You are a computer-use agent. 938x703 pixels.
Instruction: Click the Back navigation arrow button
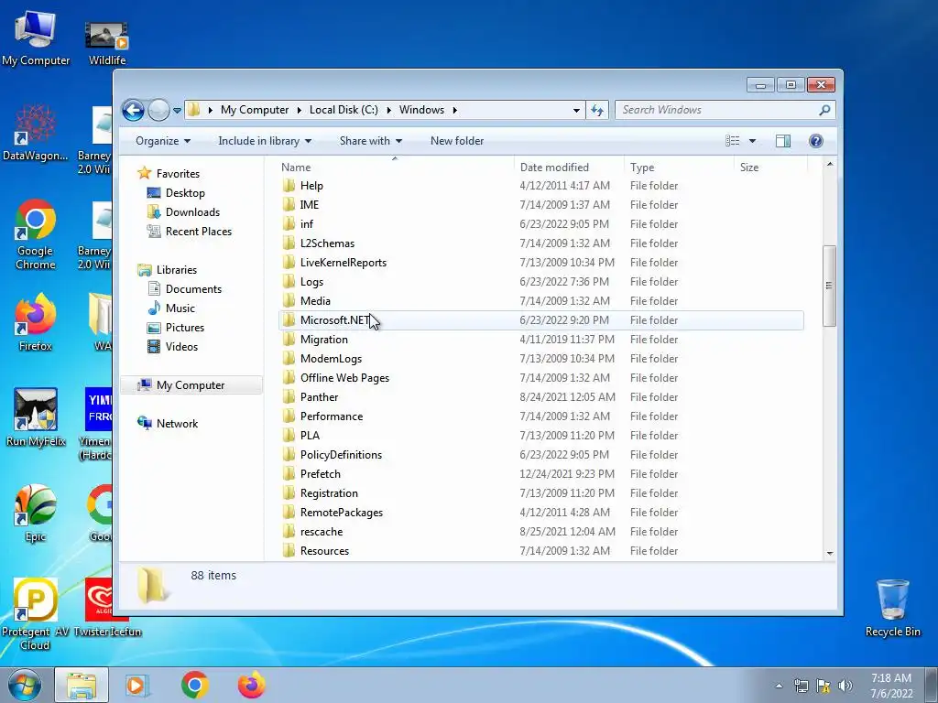point(133,110)
